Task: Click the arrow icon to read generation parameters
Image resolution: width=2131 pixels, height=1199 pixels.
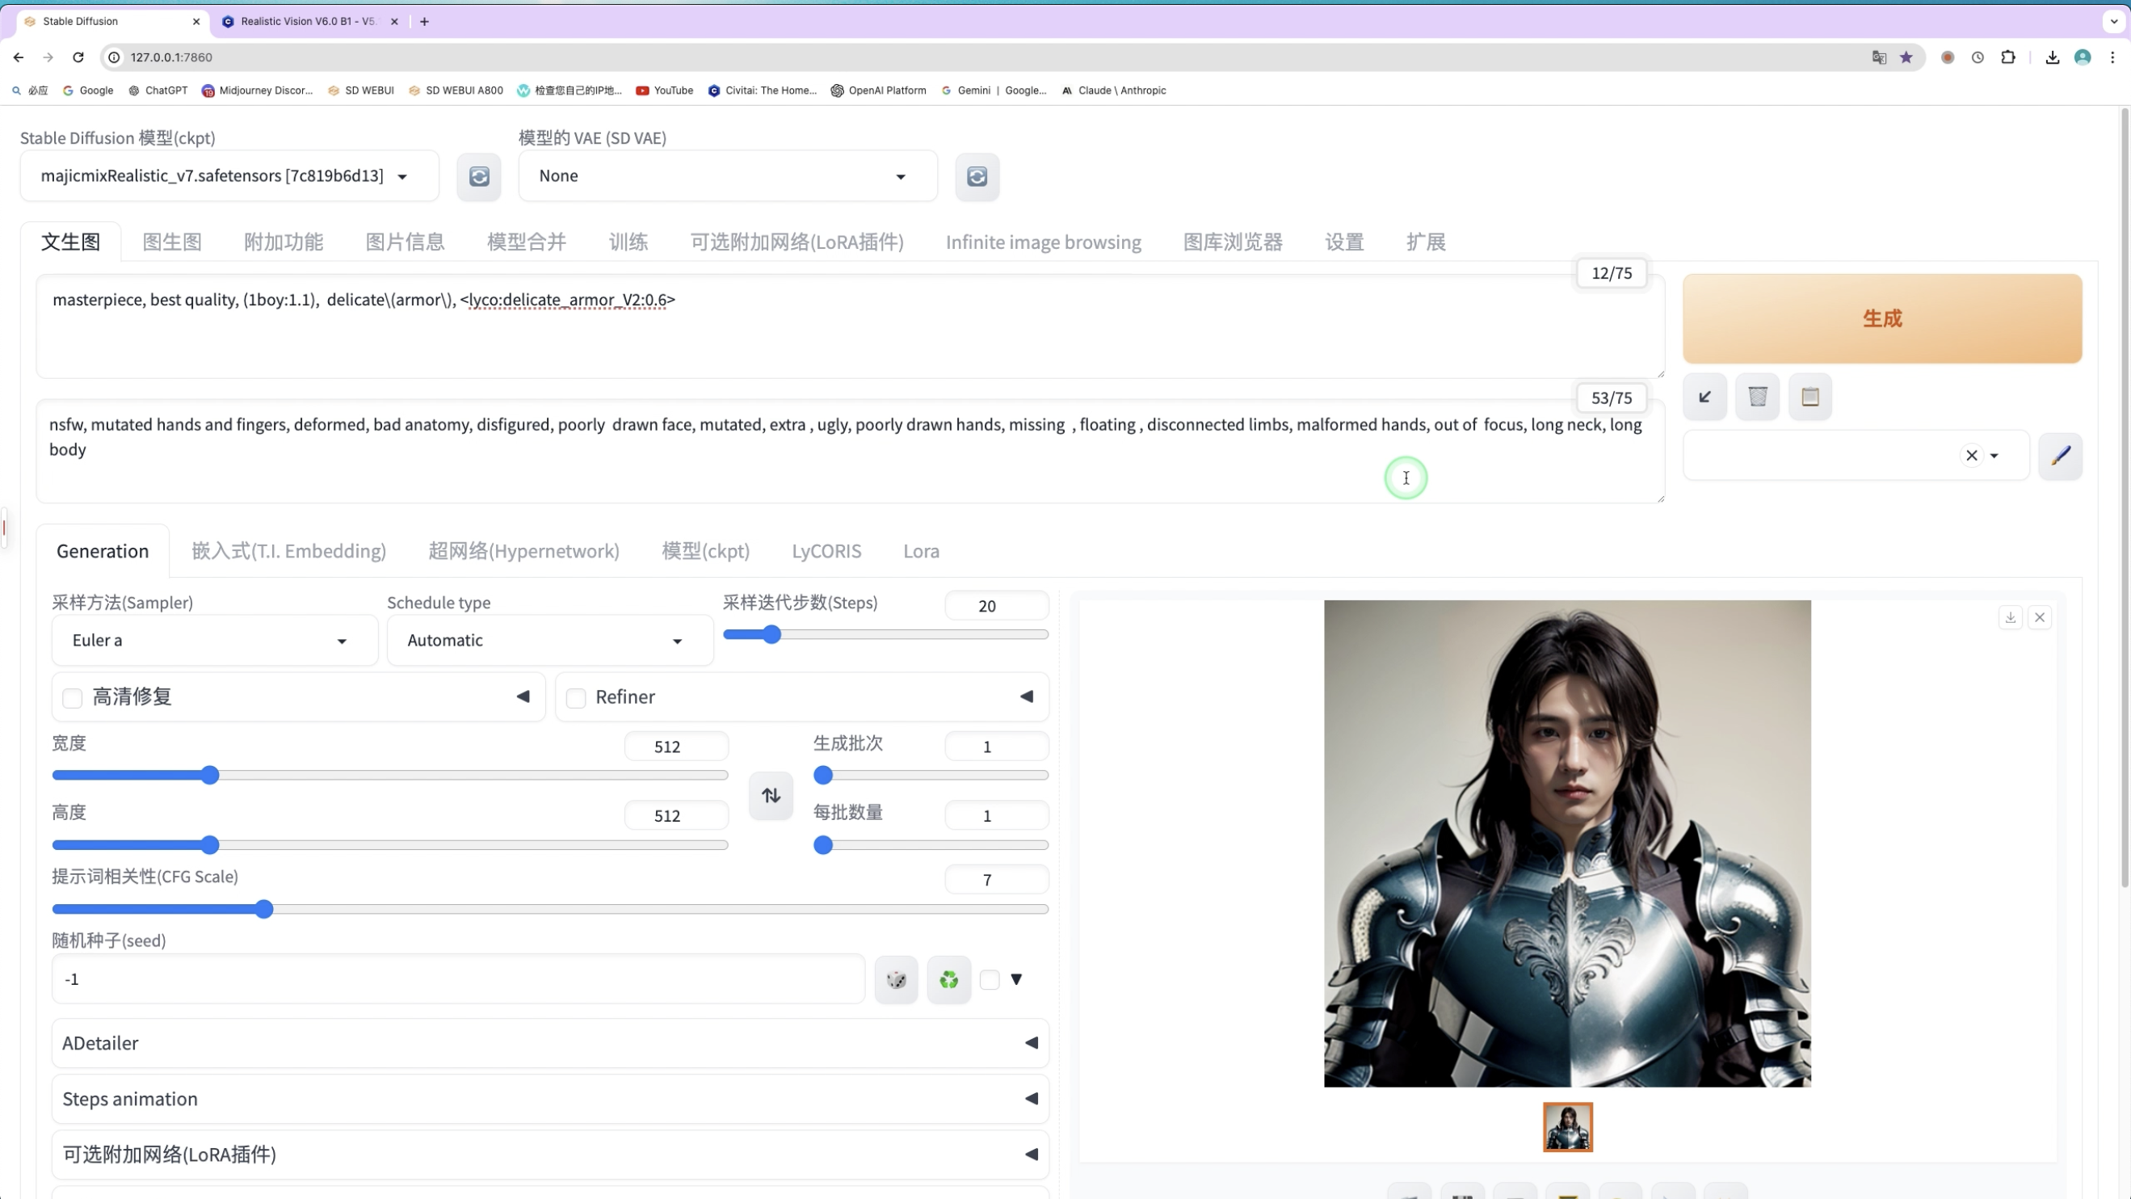Action: click(x=1705, y=398)
